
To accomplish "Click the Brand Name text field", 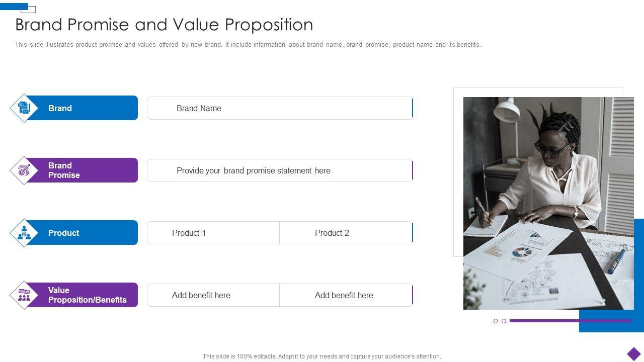I will pos(279,108).
